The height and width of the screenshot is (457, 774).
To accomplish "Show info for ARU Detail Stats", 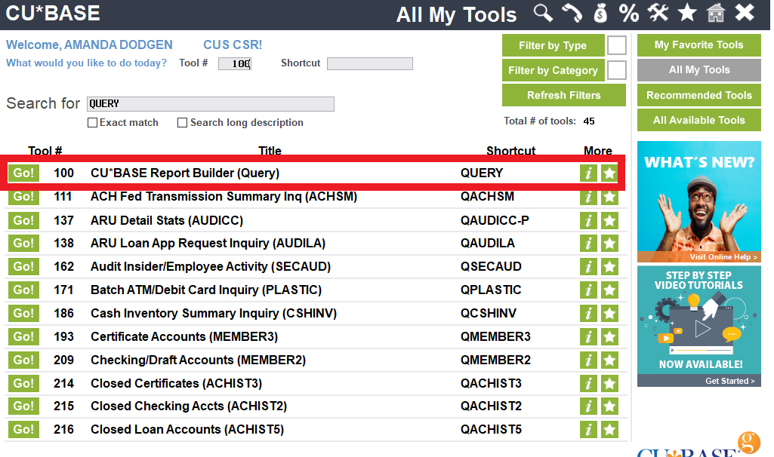I will [588, 220].
